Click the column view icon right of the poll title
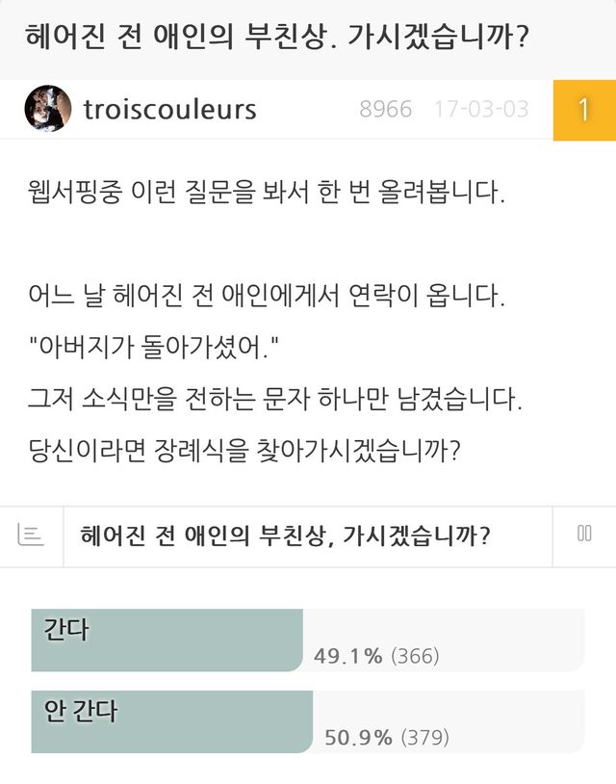Screen dimensions: 616x784 (x=584, y=535)
